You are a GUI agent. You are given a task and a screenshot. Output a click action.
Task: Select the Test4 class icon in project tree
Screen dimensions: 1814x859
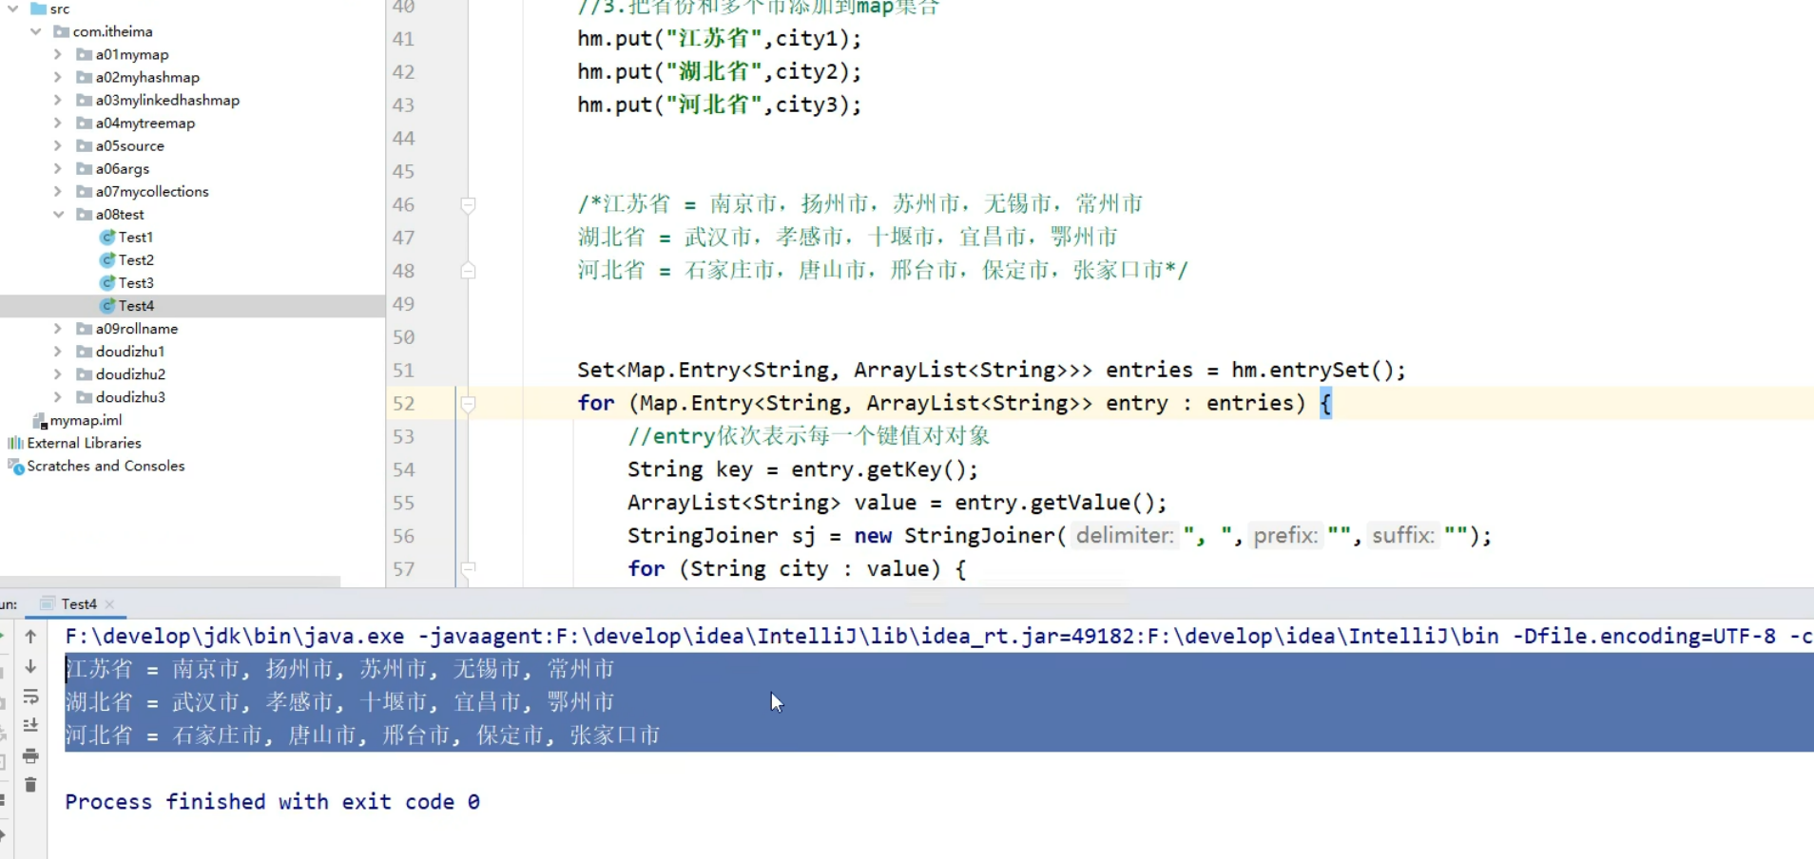[106, 305]
